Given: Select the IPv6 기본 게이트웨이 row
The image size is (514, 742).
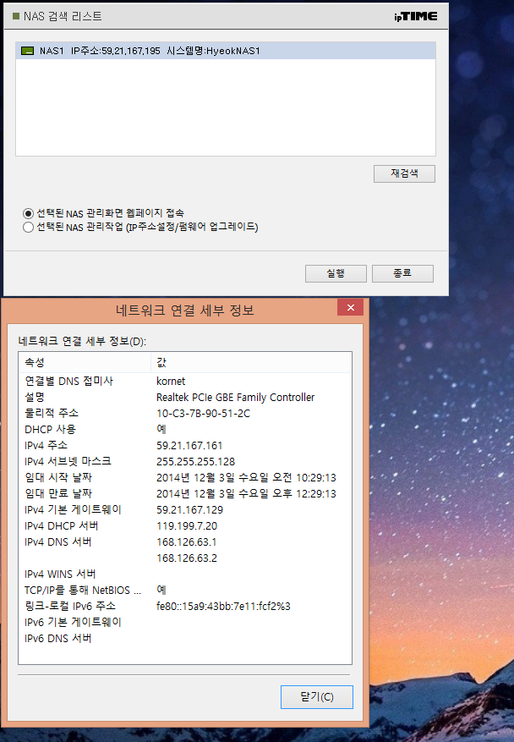Looking at the screenshot, I should pyautogui.click(x=185, y=622).
